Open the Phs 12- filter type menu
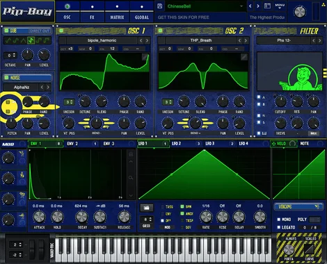The height and width of the screenshot is (264, 327). [x=284, y=40]
